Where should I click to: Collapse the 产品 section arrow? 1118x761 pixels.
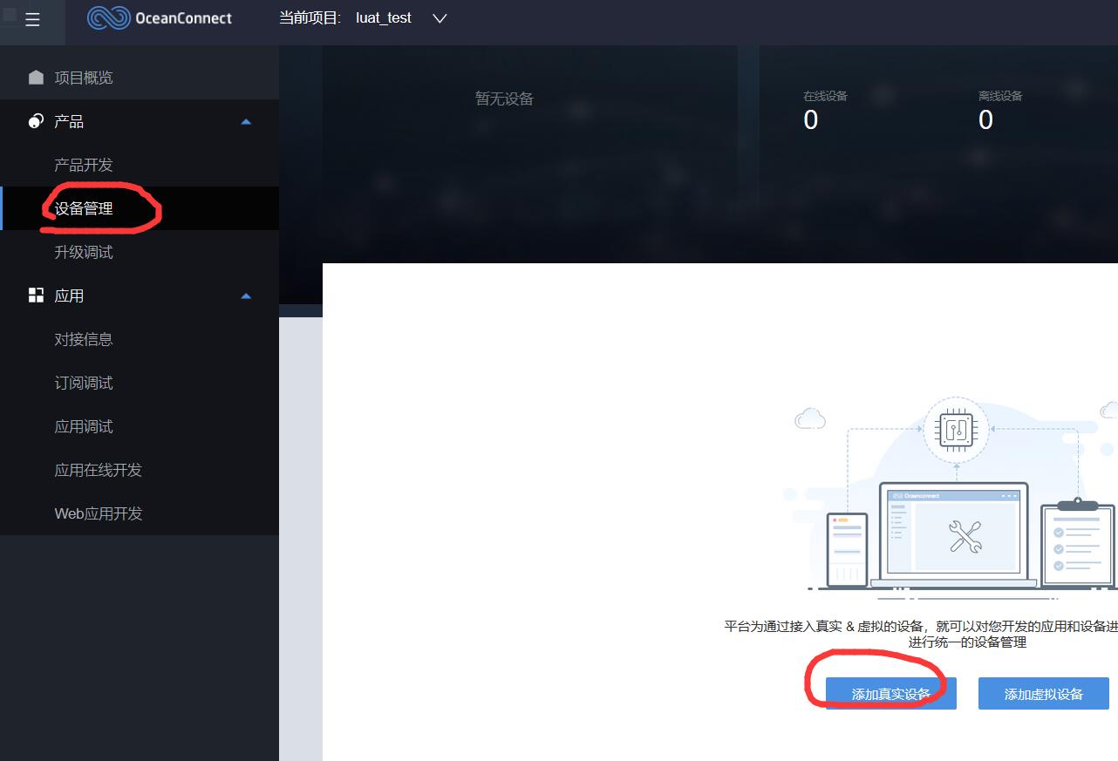246,121
